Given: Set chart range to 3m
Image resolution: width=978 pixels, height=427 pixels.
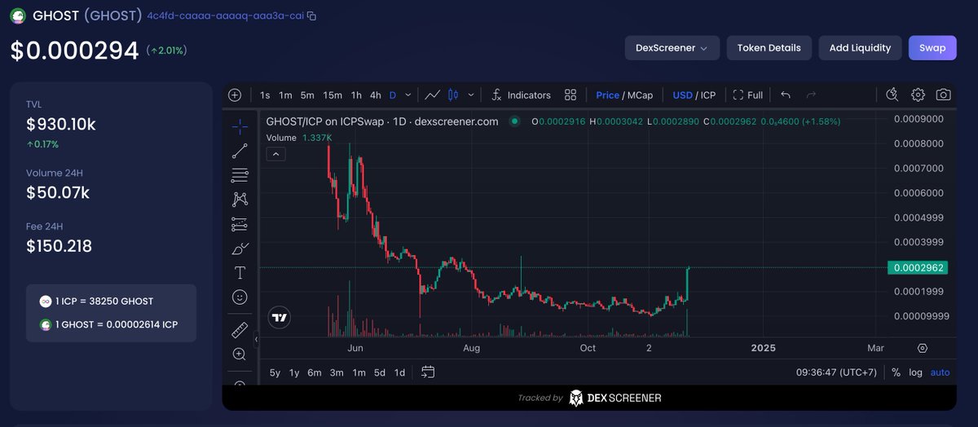Looking at the screenshot, I should click(x=337, y=372).
